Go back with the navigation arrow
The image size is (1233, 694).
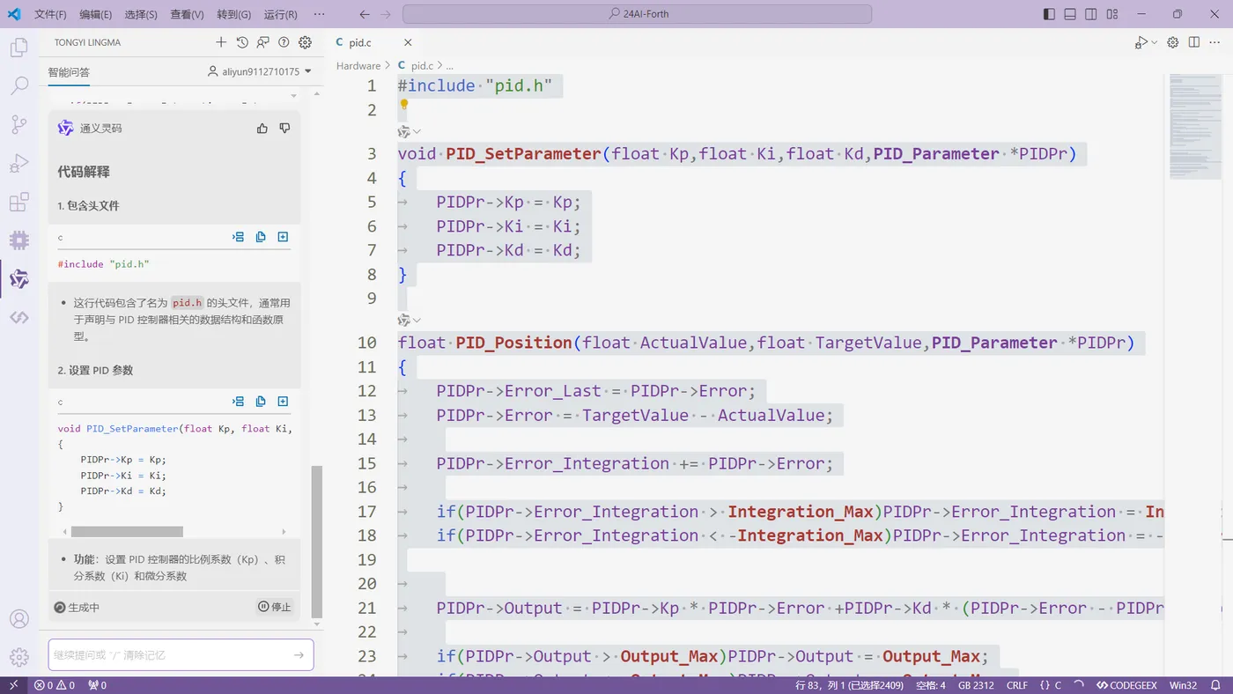365,14
